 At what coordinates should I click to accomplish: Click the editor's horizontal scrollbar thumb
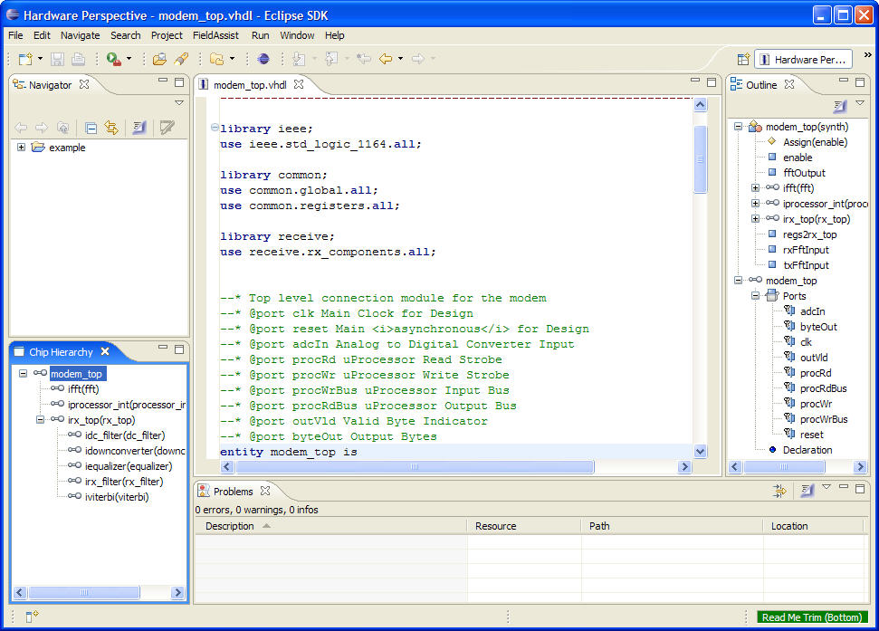point(415,466)
